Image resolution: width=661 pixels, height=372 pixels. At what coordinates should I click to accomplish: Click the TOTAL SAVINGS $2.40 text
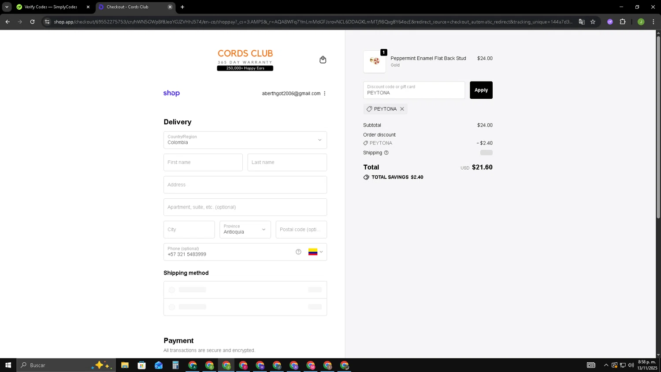397,177
